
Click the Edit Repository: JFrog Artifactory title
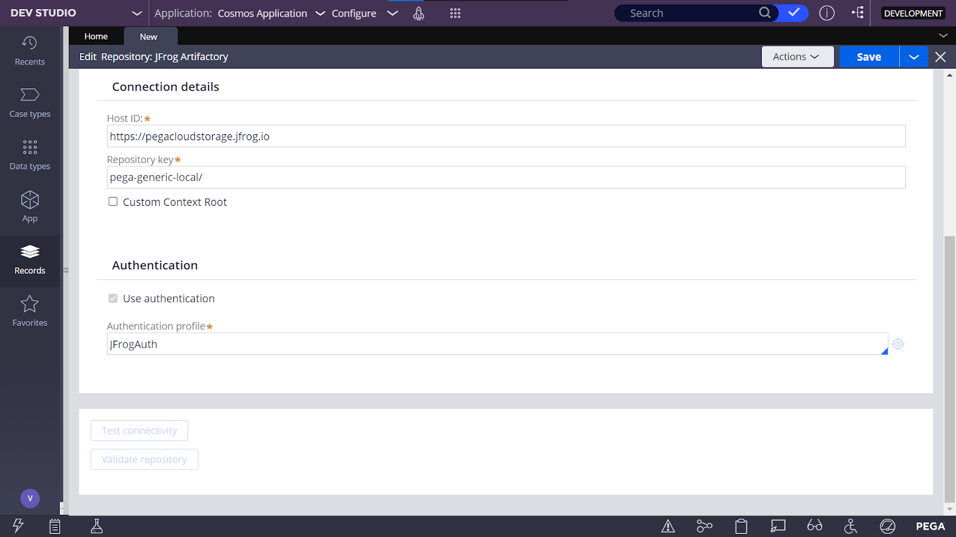click(154, 57)
